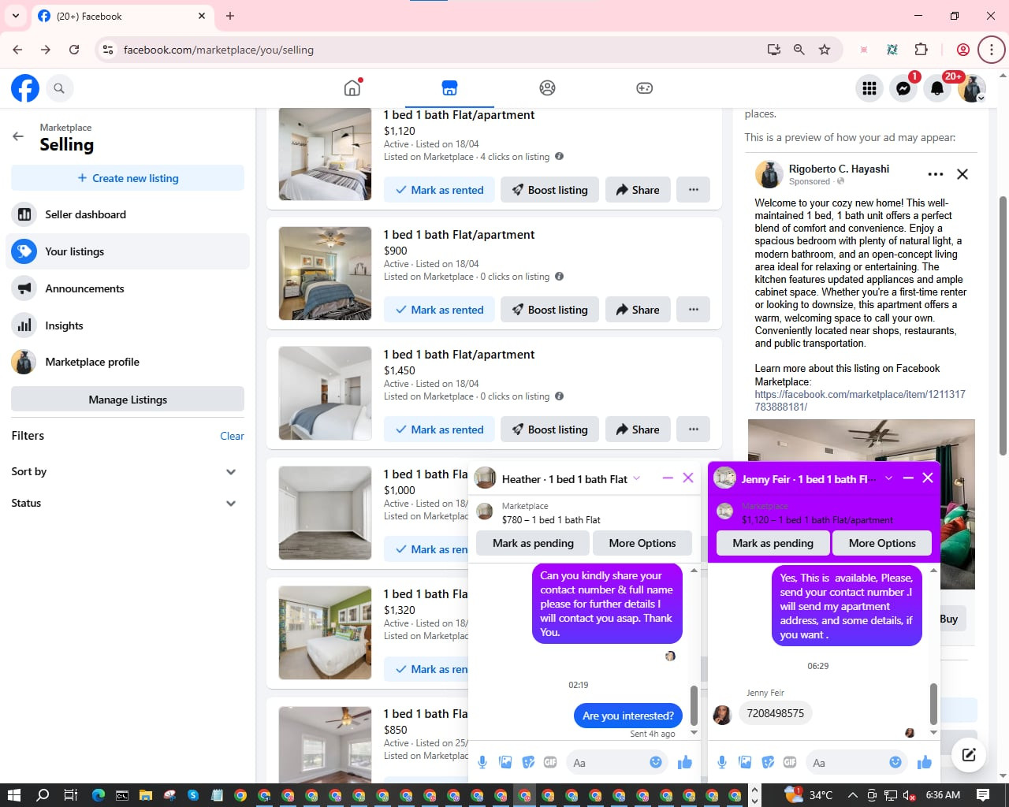Click the Jenny Feir chat scrollbar
The width and height of the screenshot is (1009, 807).
[x=933, y=704]
